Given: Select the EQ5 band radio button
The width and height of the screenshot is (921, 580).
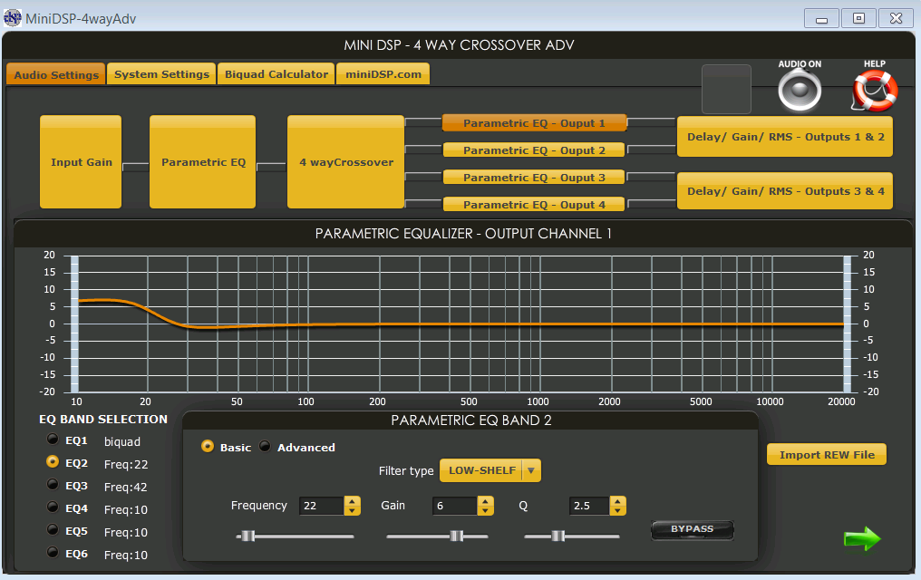Looking at the screenshot, I should point(53,529).
